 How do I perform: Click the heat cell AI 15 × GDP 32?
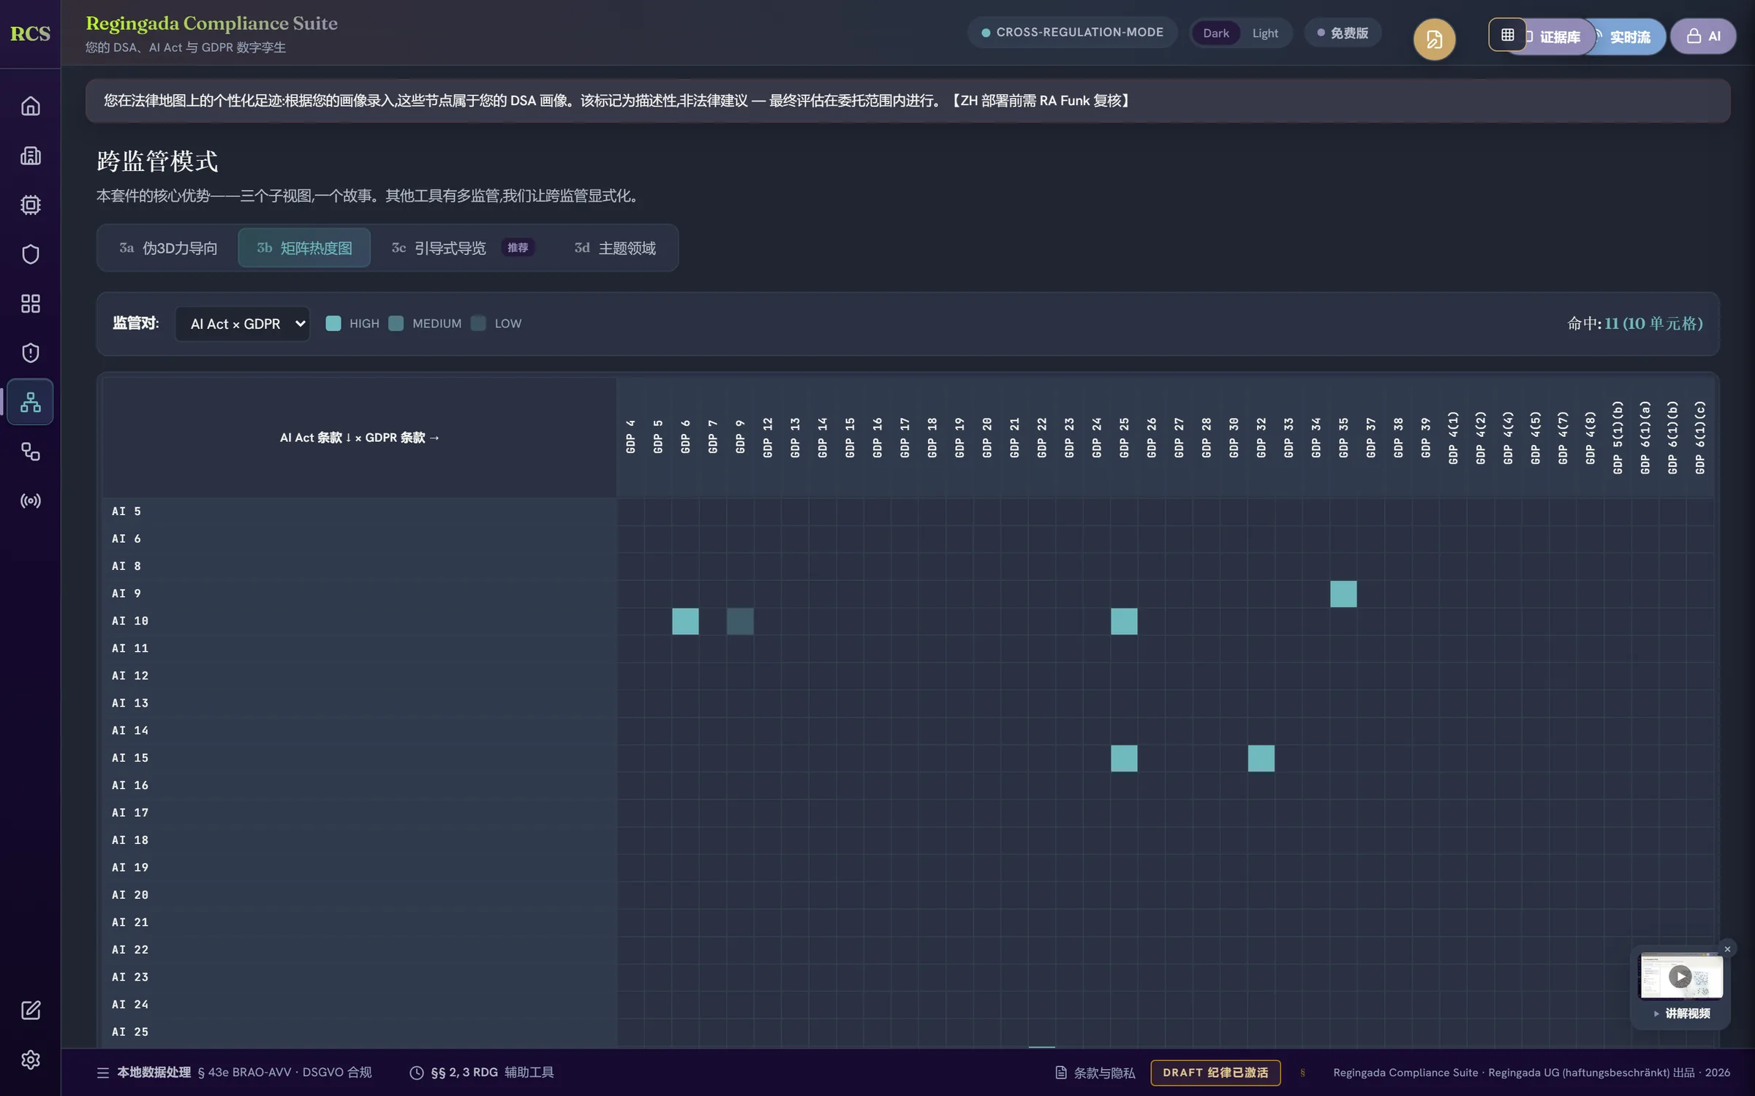coord(1261,758)
